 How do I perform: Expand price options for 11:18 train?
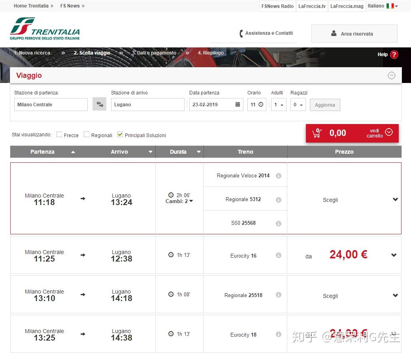point(395,200)
